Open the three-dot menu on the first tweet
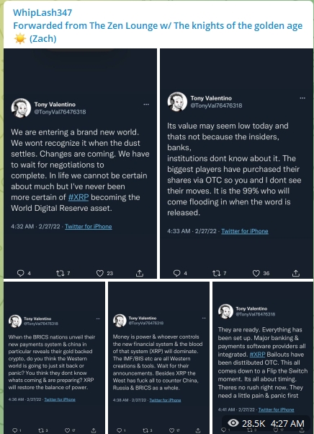Screen dimensions: 314x434 click(x=146, y=105)
